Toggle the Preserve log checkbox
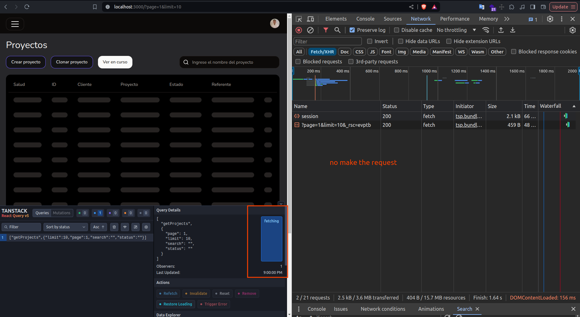580x317 pixels. tap(352, 30)
